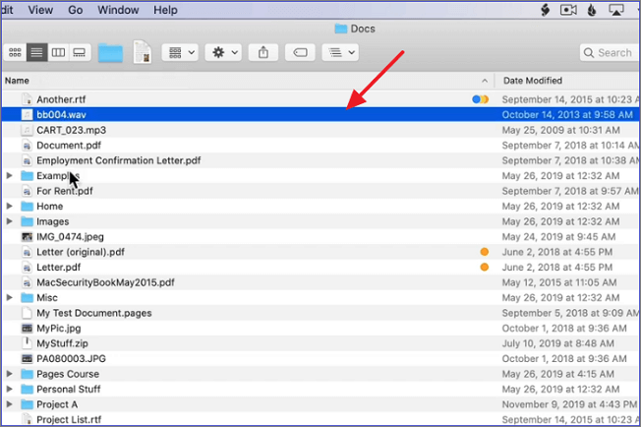Image resolution: width=641 pixels, height=427 pixels.
Task: Expand the Project A folder triangle
Action: pyautogui.click(x=10, y=404)
